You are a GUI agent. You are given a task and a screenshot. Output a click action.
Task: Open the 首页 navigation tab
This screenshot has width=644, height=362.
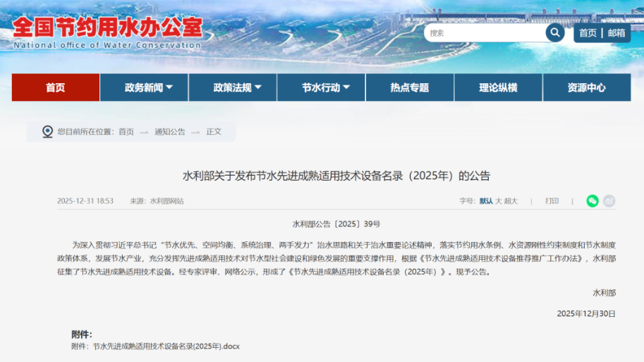56,88
